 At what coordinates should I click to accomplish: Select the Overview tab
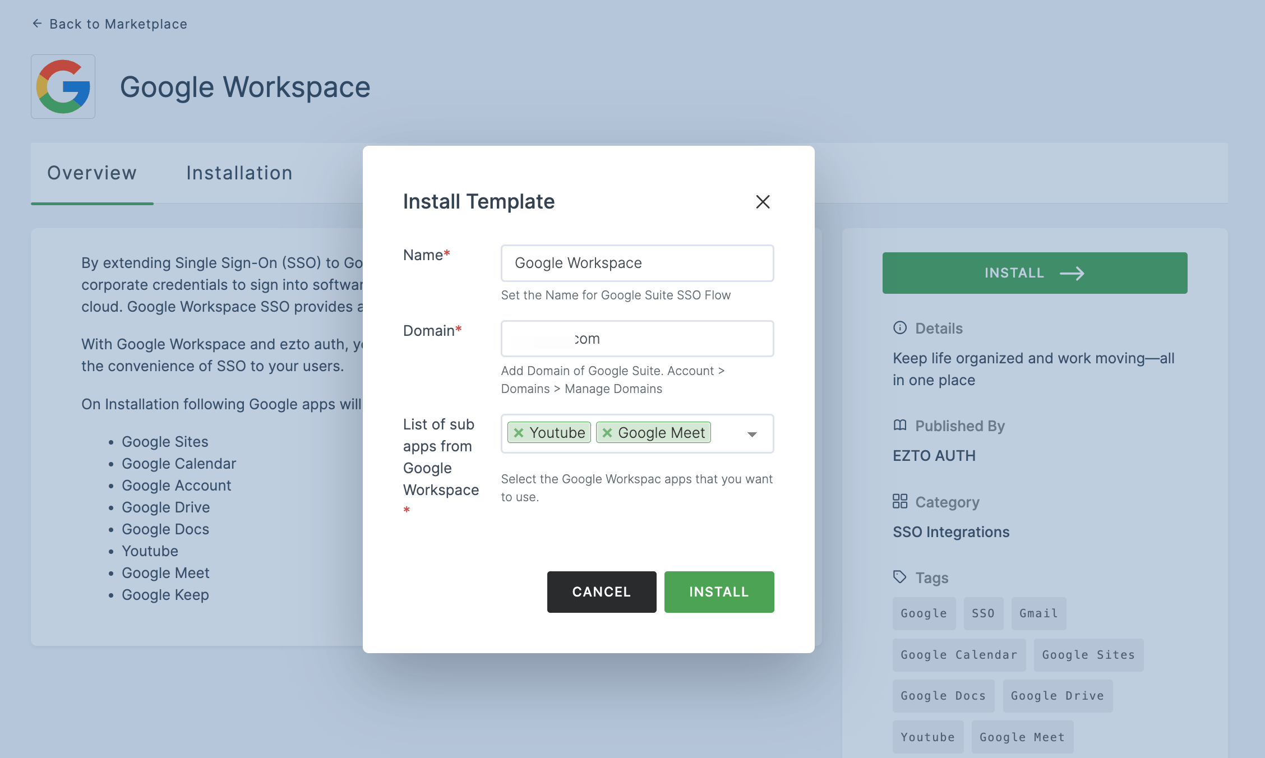tap(92, 172)
